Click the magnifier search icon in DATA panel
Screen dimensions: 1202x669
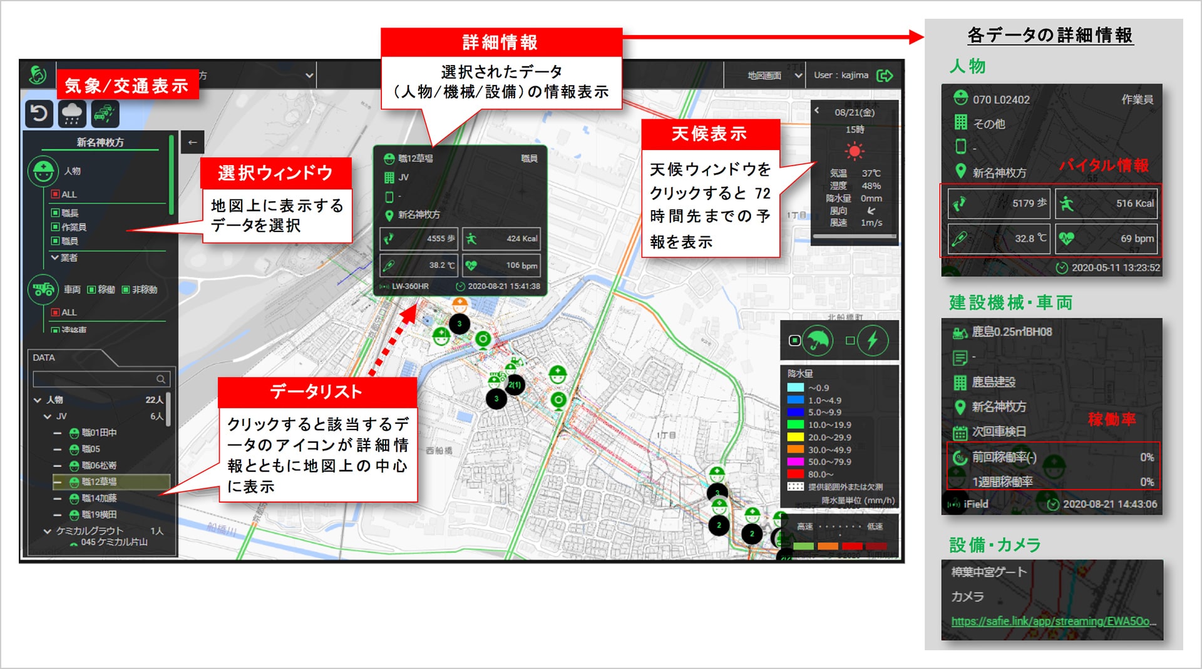pos(161,379)
